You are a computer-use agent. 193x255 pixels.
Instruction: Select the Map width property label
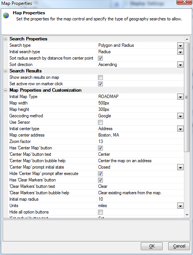tap(18, 103)
